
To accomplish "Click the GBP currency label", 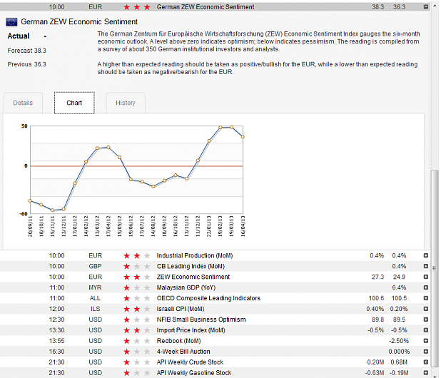I will (95, 266).
